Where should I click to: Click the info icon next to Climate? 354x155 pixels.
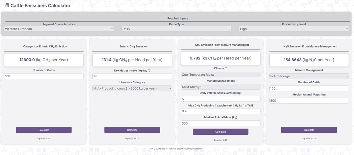[x=226, y=69]
